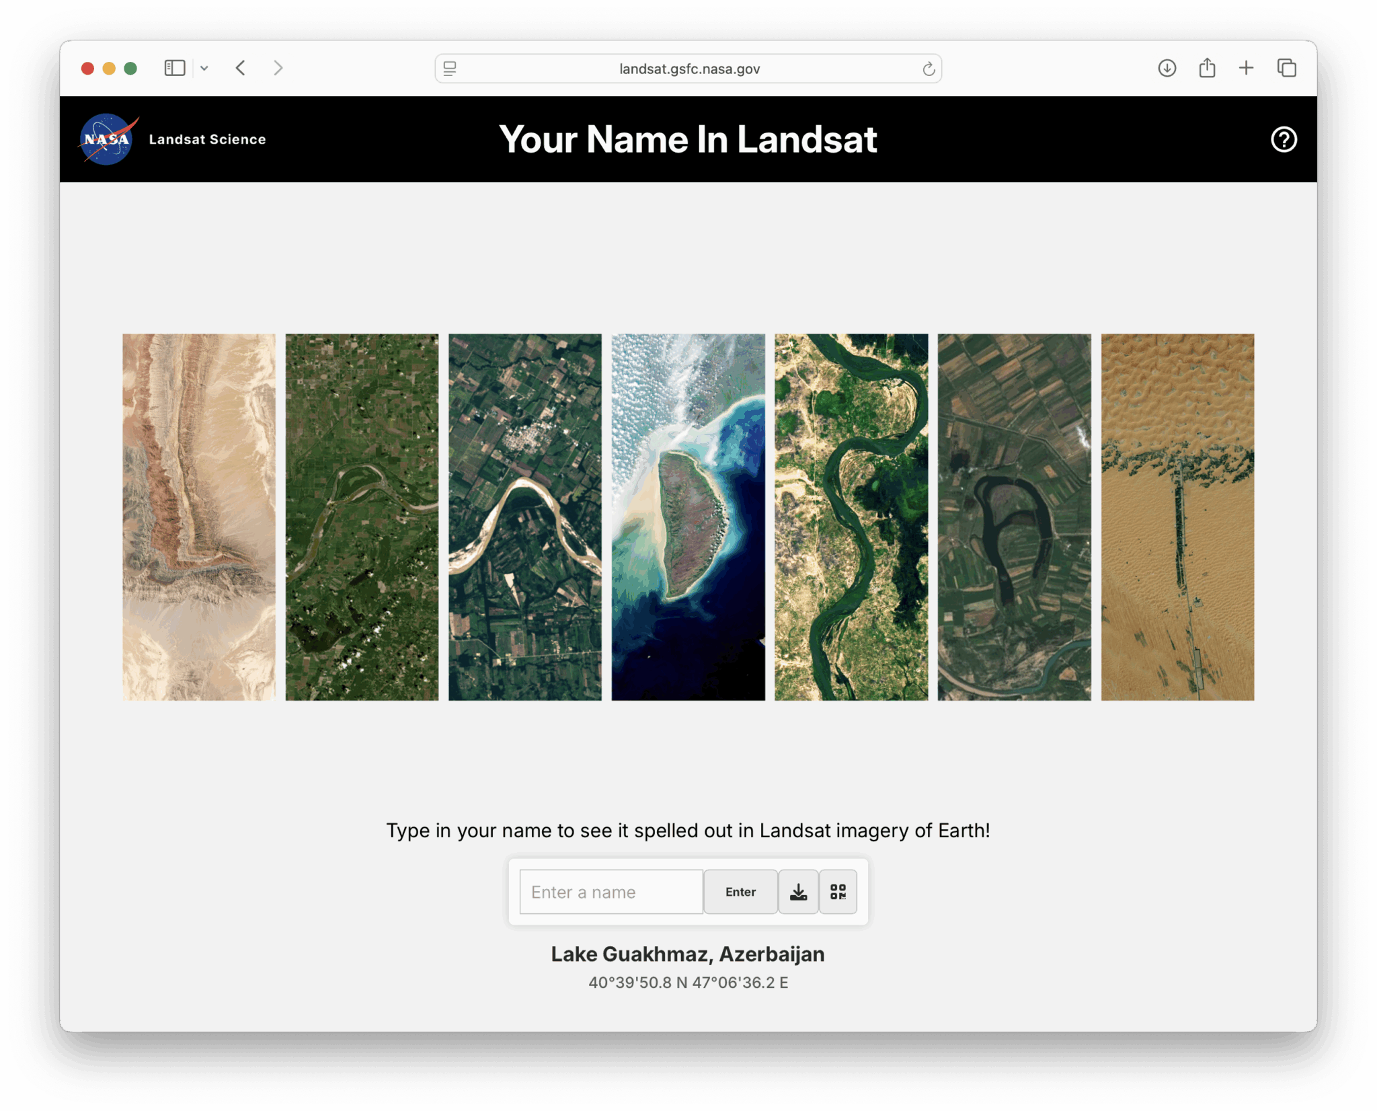Viewport: 1377px width, 1111px height.
Task: Click the Landsat Science header text
Action: pyautogui.click(x=207, y=139)
